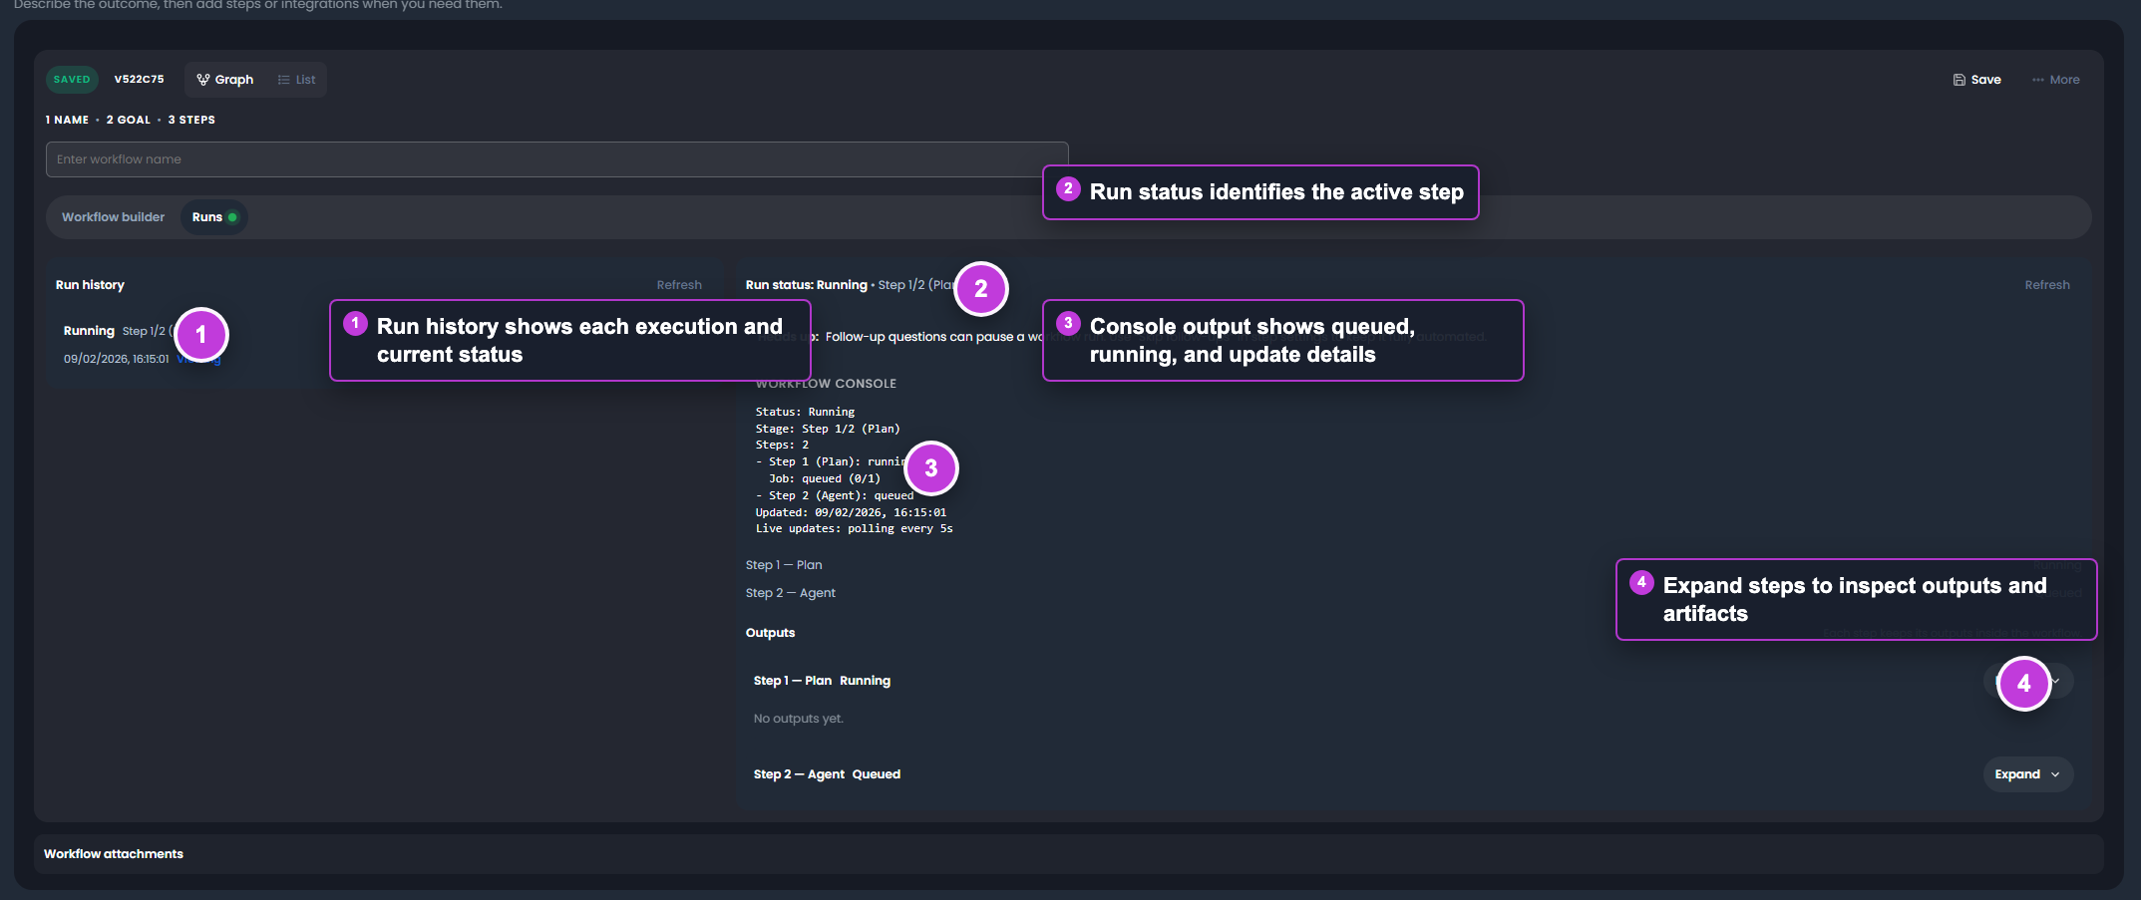The image size is (2141, 900).
Task: Click the Graph view icon
Action: 203,80
